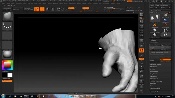Open the Transform menu

(x=106, y=4)
